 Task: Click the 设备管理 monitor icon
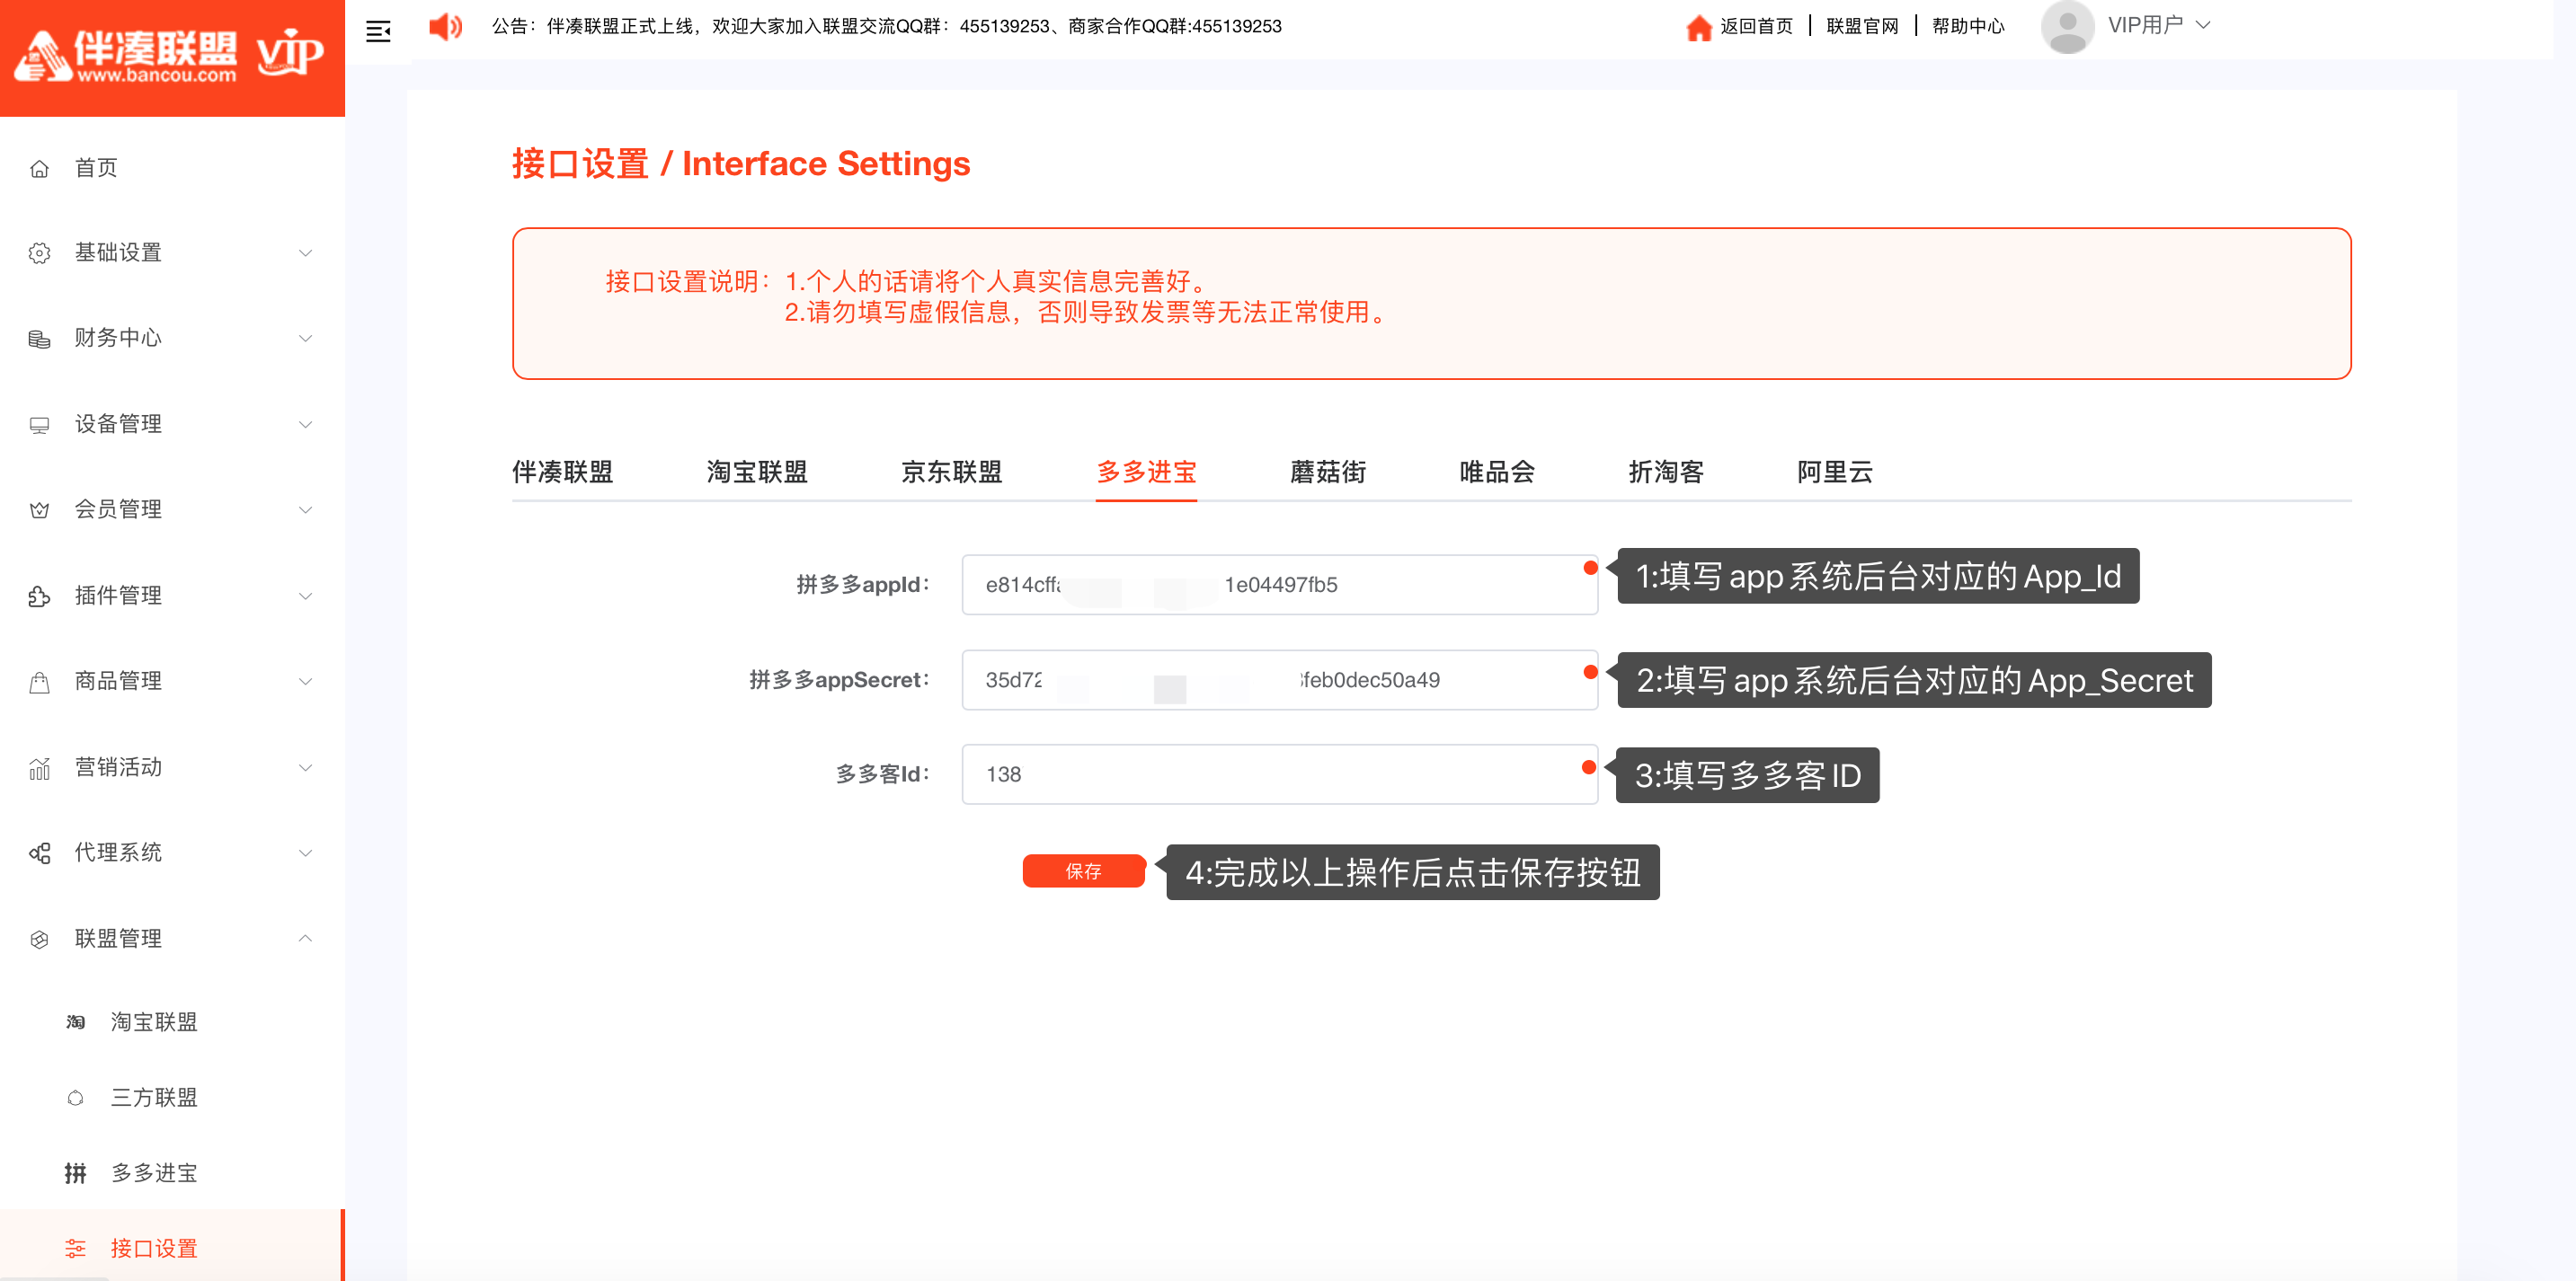(39, 426)
